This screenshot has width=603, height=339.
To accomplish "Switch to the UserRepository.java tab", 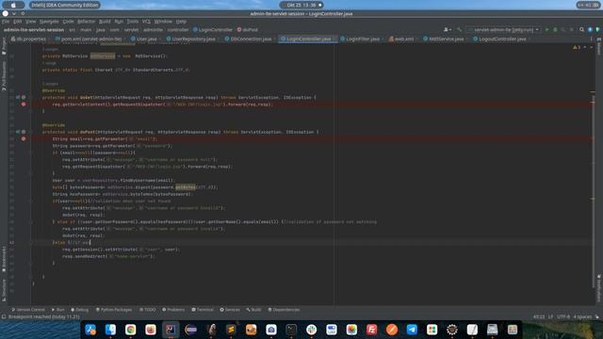I will [x=191, y=39].
